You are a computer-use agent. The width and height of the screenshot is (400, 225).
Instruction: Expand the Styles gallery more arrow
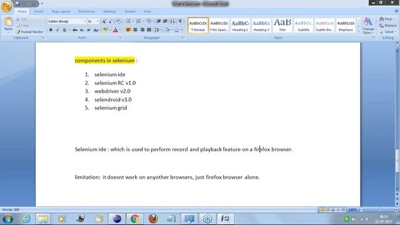click(x=359, y=31)
